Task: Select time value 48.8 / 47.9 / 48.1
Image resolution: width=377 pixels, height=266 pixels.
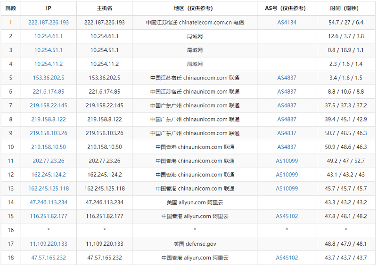Action: coord(346,244)
